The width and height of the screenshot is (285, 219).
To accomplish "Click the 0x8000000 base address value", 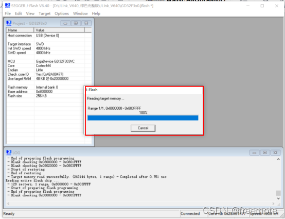I will tap(44, 92).
